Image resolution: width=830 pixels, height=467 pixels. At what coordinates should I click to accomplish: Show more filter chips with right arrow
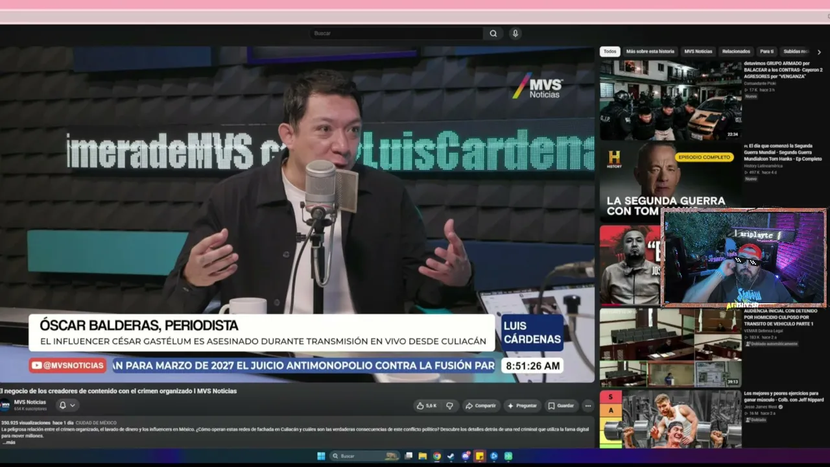819,52
